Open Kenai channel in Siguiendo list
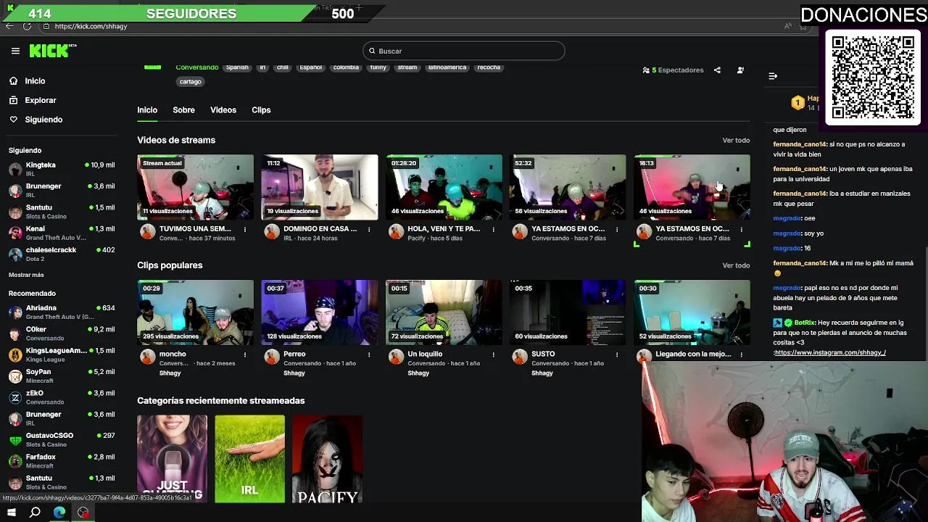Screen dimensions: 928x522 61,233
